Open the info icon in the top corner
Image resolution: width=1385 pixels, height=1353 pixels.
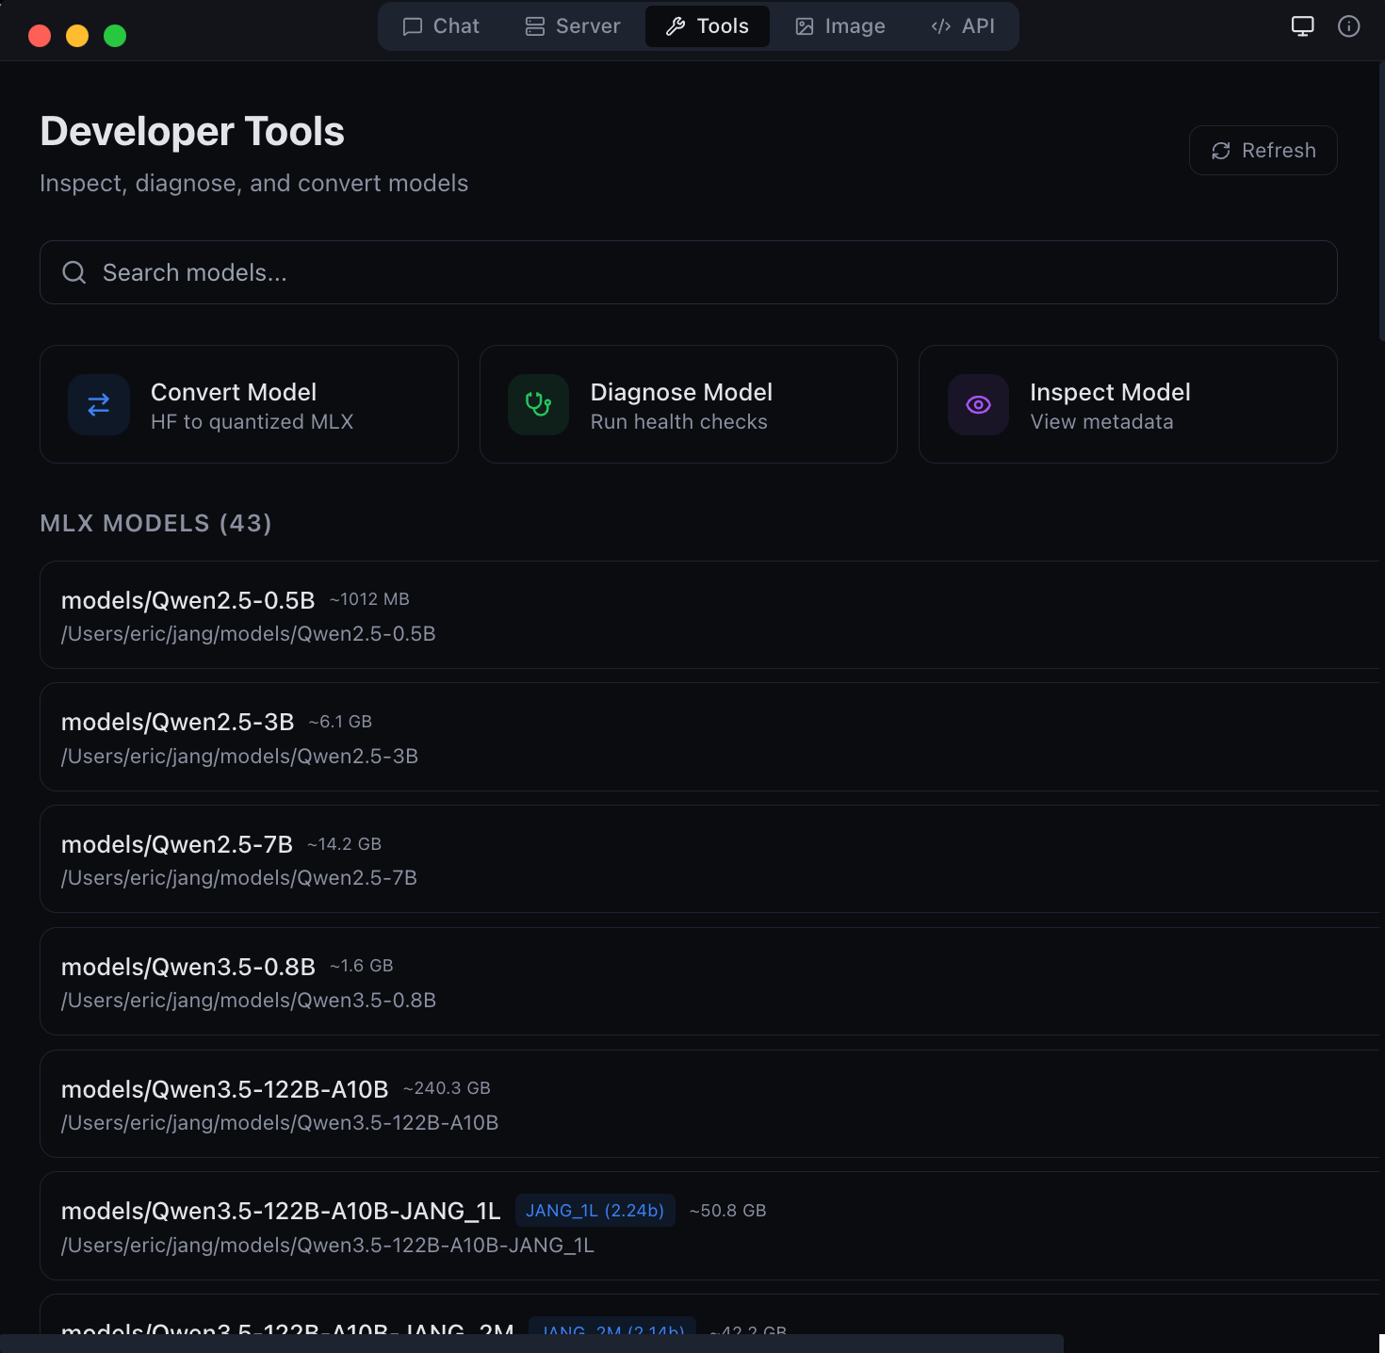pos(1348,26)
